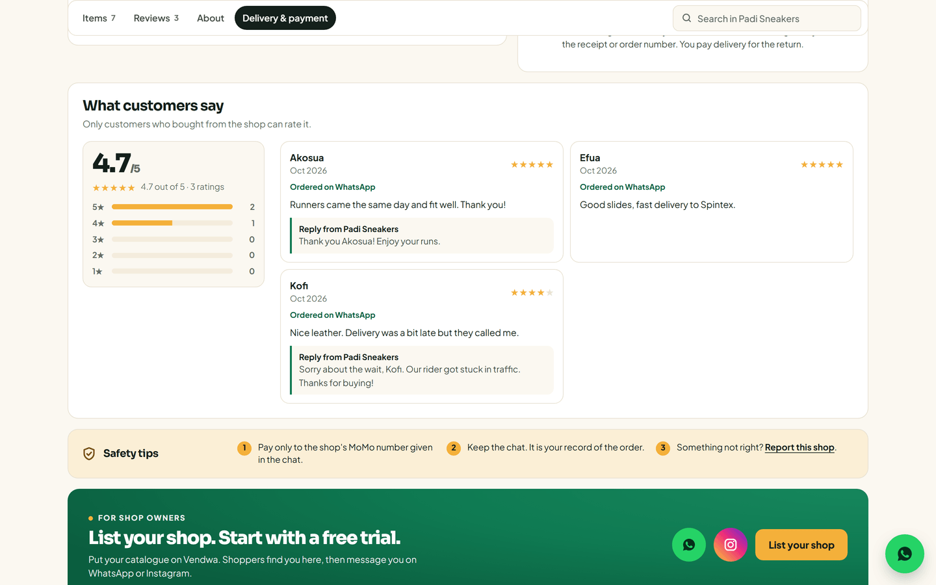Click Kofi's four-star rating
936x585 pixels.
[x=532, y=292]
